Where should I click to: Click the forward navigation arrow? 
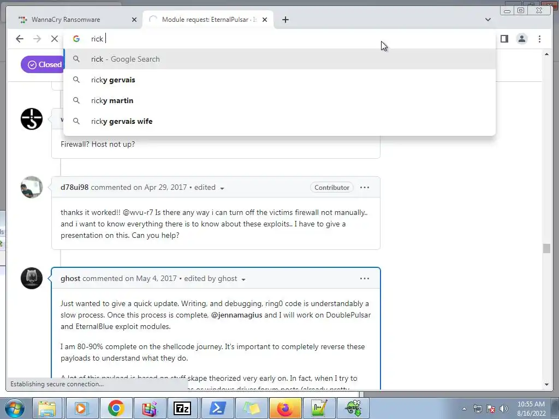tap(37, 39)
